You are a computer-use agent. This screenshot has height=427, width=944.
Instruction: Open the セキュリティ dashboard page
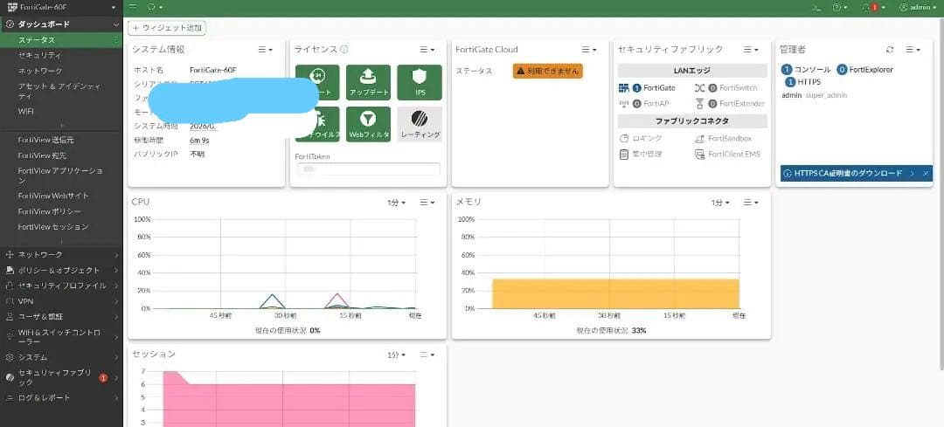pyautogui.click(x=40, y=55)
